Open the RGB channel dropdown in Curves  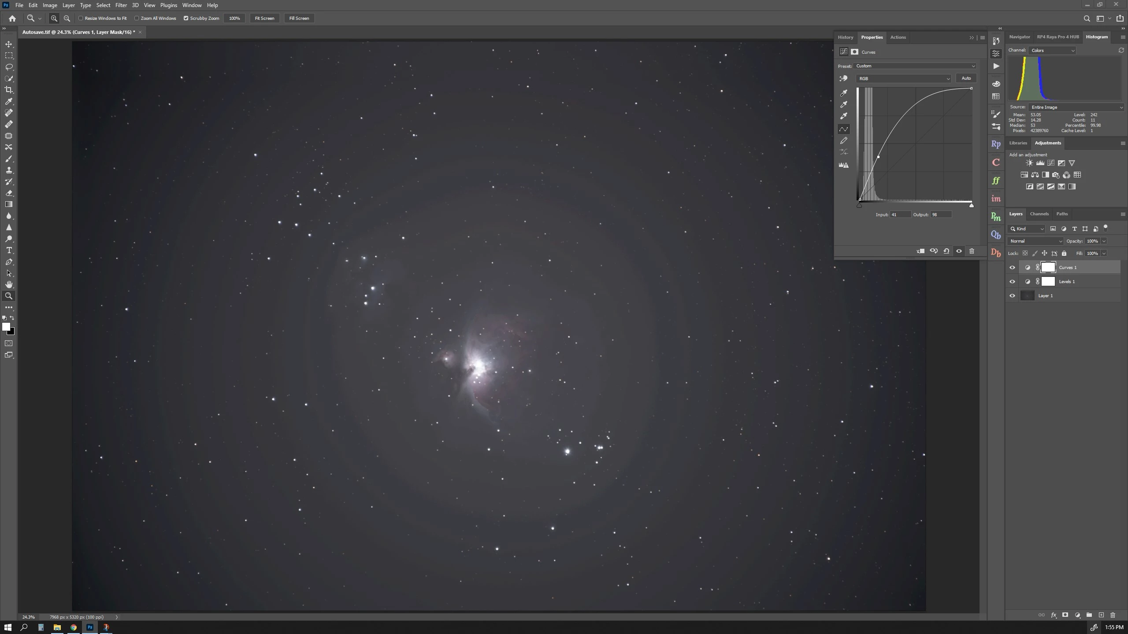(903, 78)
